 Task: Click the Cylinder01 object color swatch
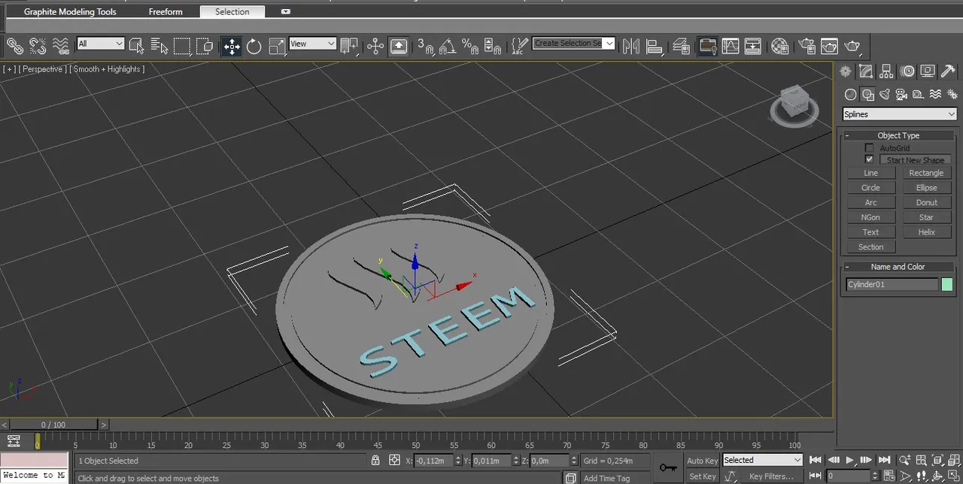[946, 284]
